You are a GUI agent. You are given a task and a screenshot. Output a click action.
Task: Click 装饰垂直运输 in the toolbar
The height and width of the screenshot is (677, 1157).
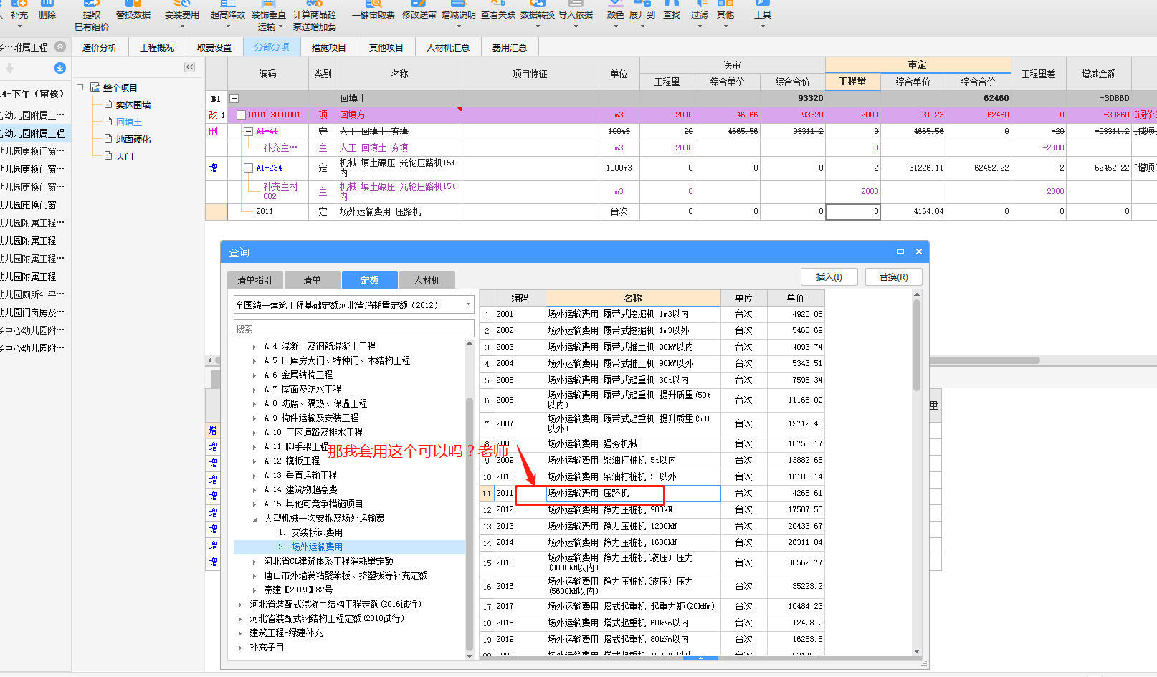point(269,16)
